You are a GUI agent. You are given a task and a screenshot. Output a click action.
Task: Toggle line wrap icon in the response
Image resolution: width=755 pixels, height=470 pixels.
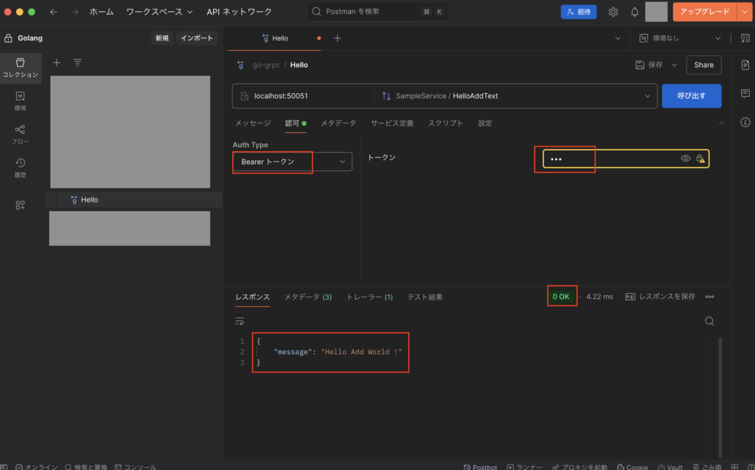[240, 321]
